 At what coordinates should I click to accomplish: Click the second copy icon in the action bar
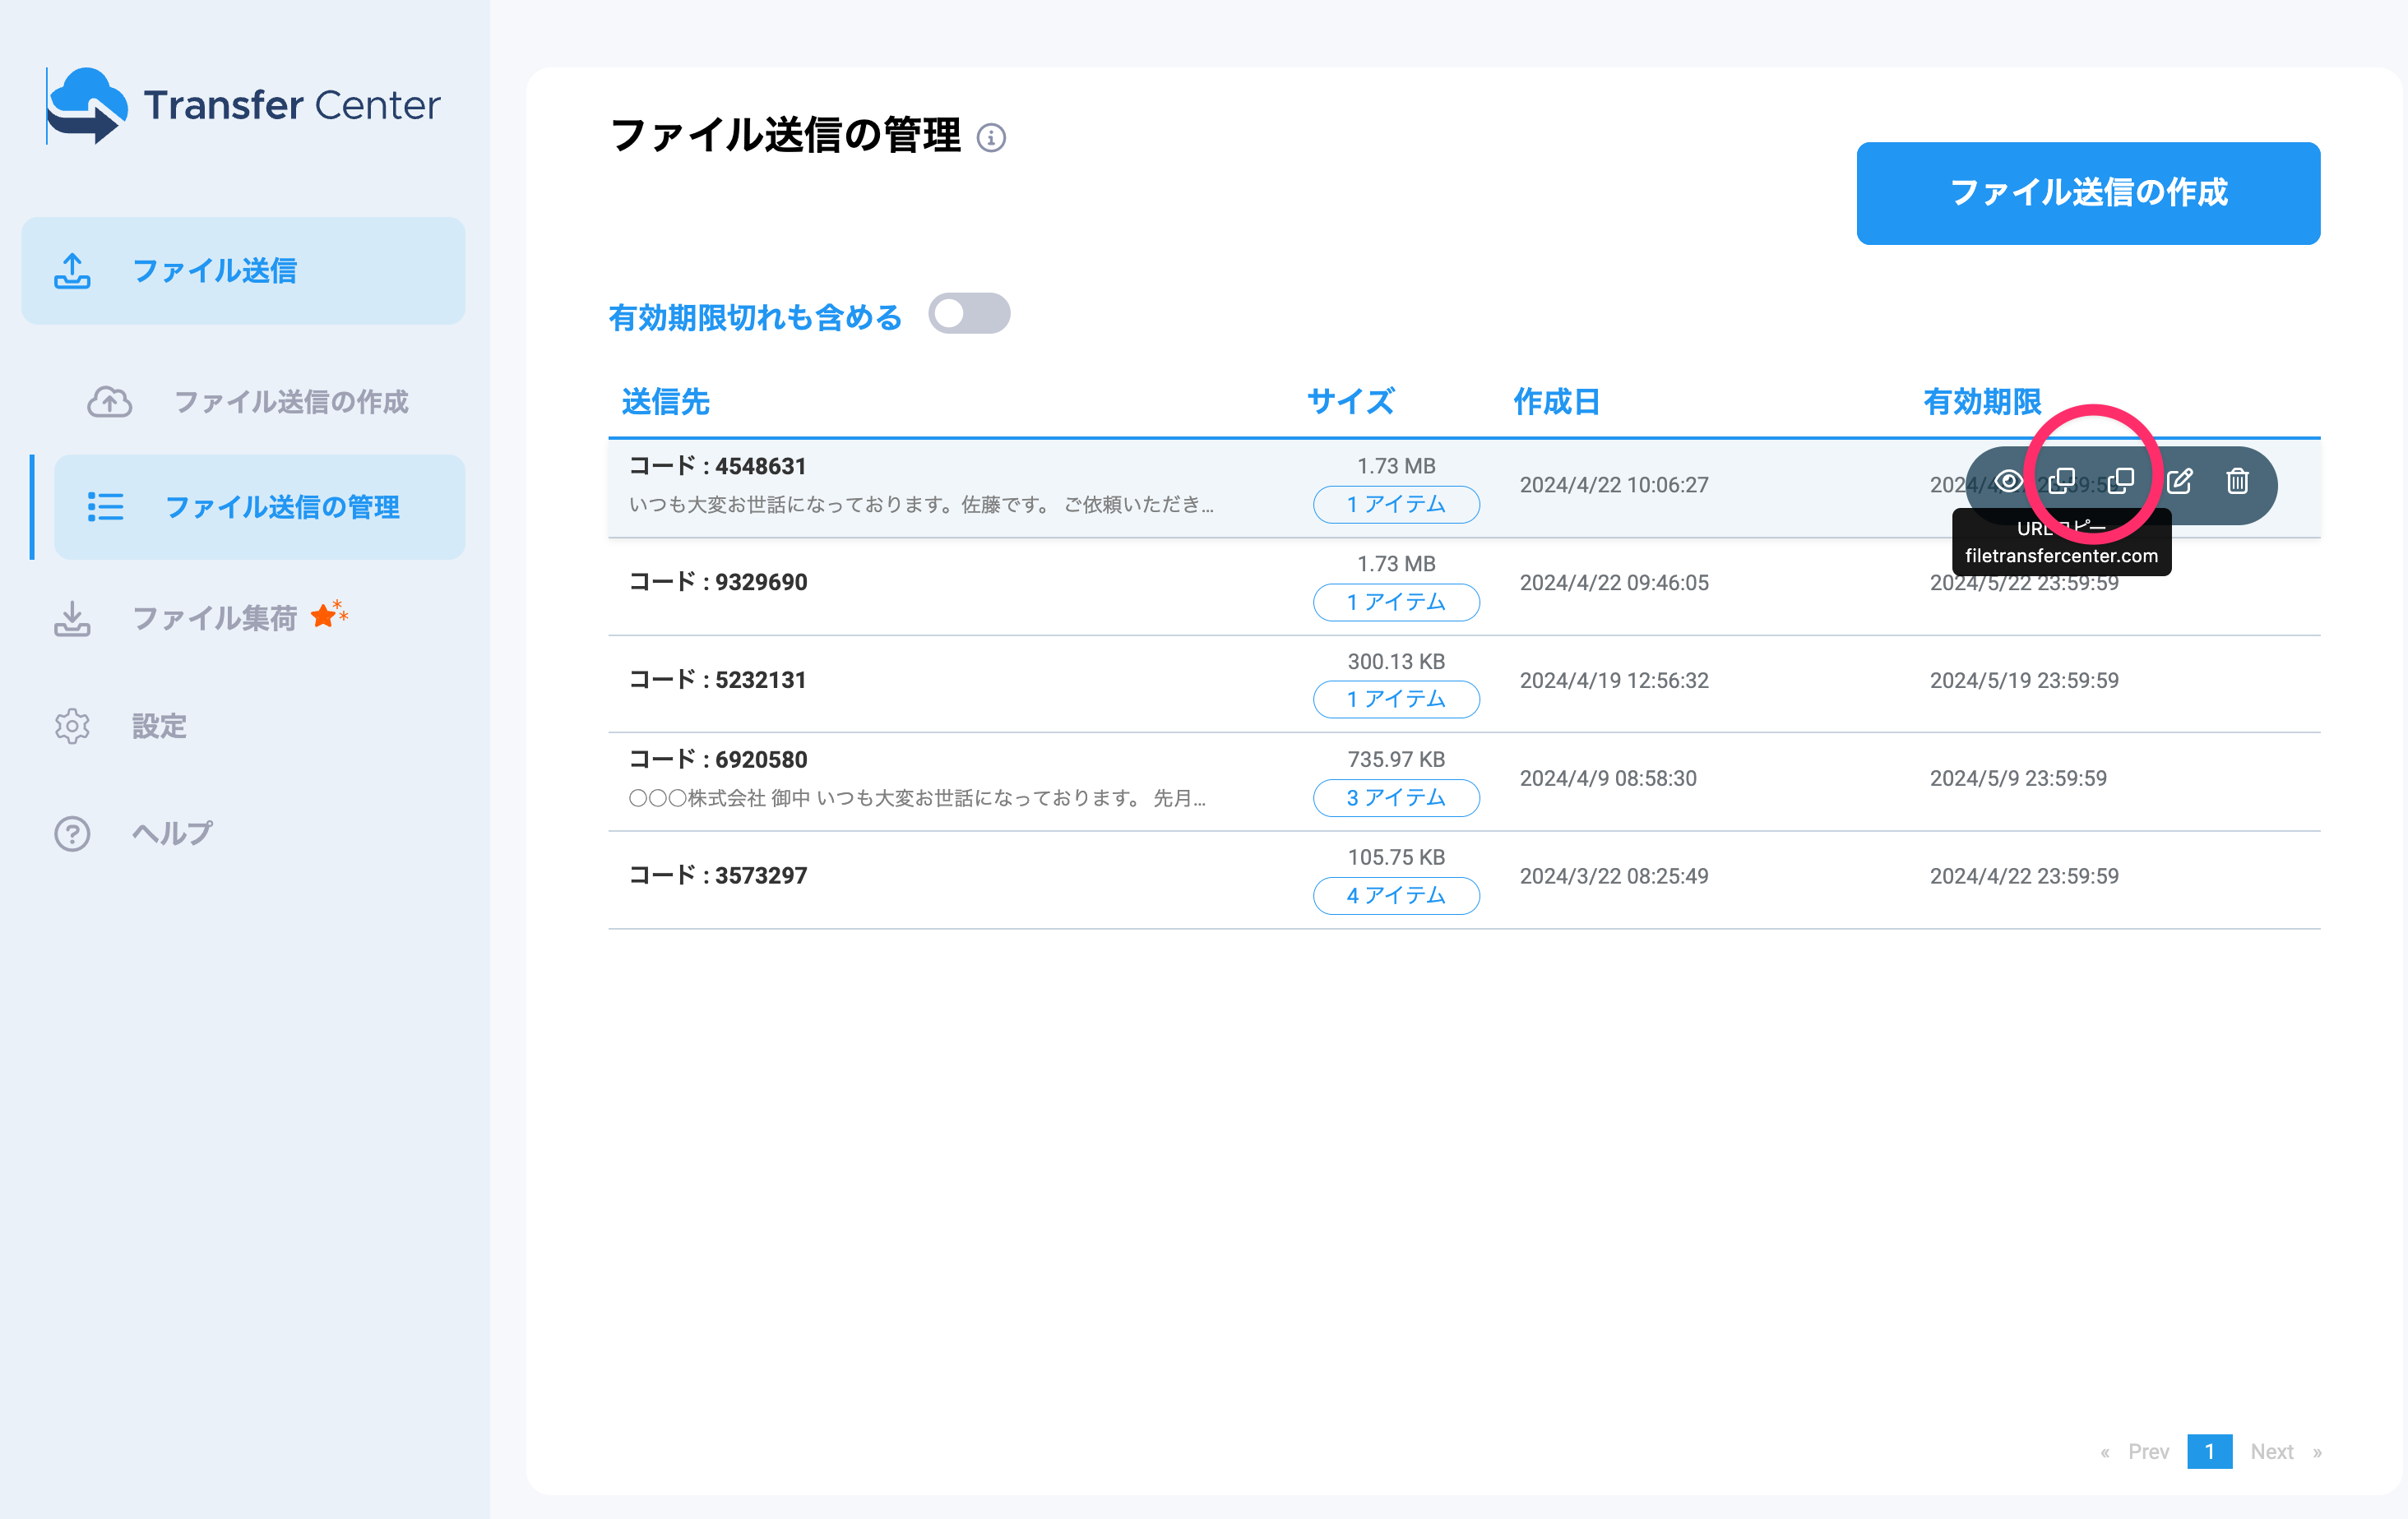click(x=2119, y=482)
